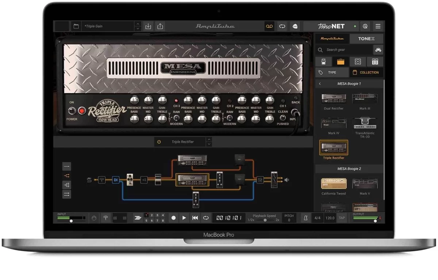Viewport: 438px width, 280px height.
Task: Open the gear search filter icon
Action: pos(379,50)
